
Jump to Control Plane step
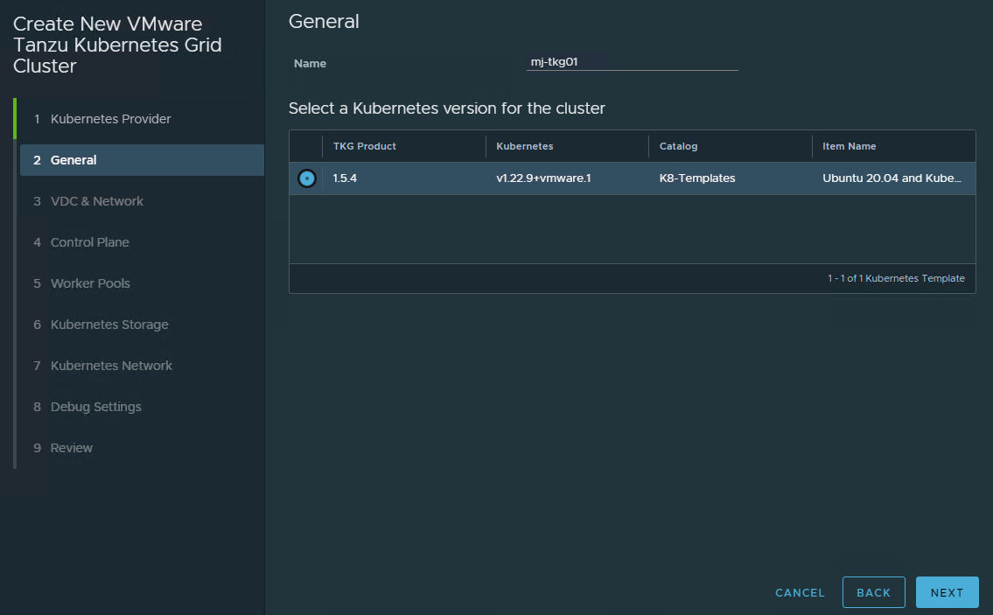89,242
